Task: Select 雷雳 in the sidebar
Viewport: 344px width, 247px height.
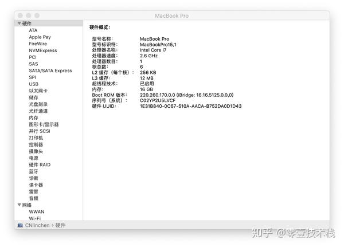Action: 34,191
